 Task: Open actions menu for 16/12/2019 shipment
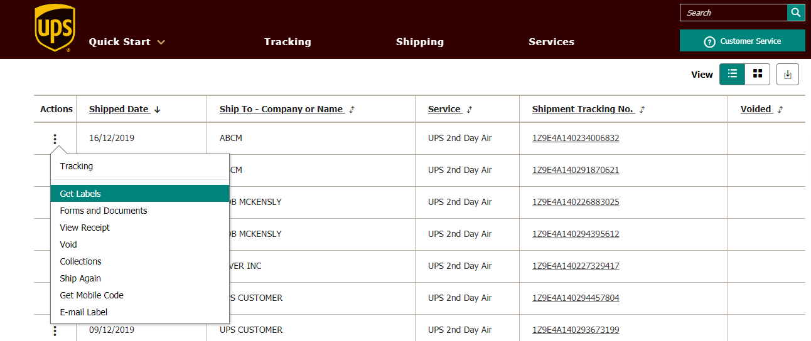(x=55, y=139)
